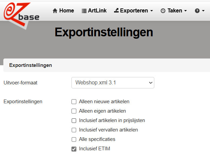Click the Inclusief ETIM label text

point(95,149)
